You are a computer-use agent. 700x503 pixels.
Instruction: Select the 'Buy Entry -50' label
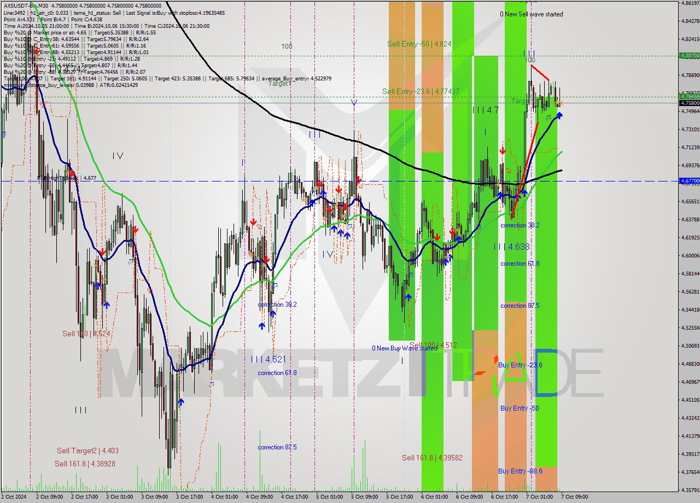520,408
